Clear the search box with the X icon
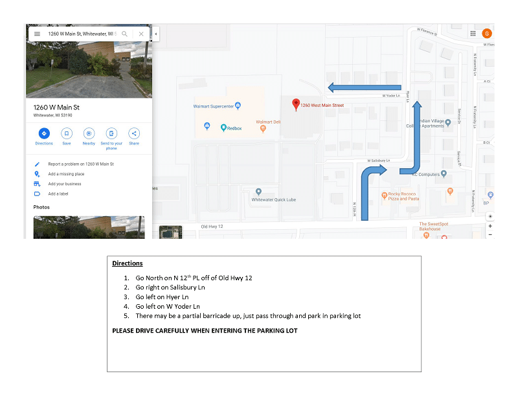This screenshot has width=518, height=400. [x=141, y=34]
